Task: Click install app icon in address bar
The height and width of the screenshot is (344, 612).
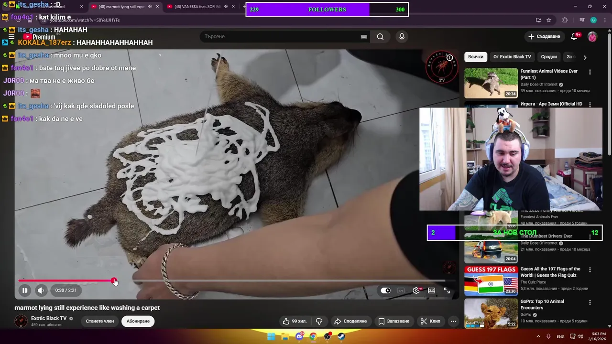Action: pyautogui.click(x=539, y=20)
